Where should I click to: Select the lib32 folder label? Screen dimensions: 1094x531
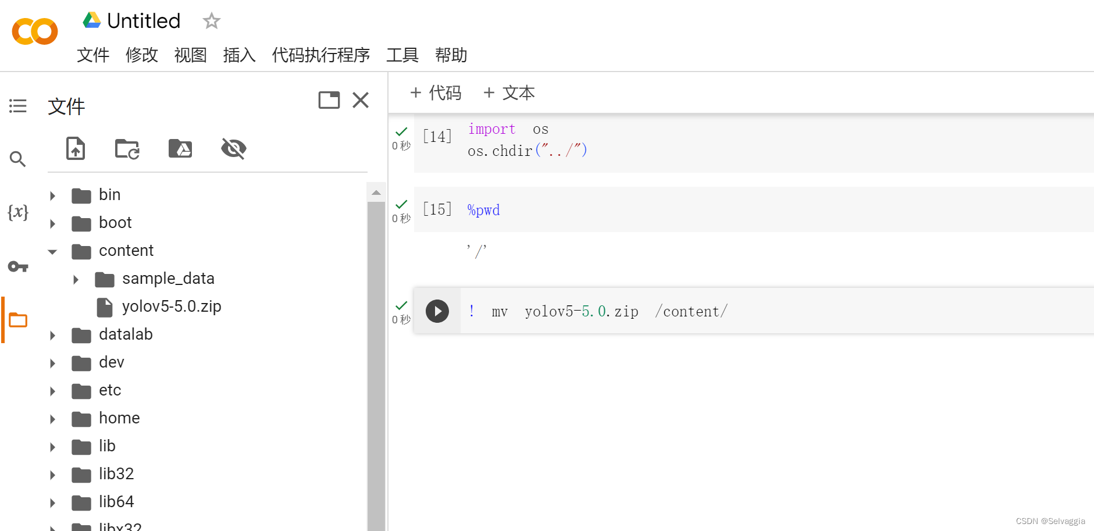coord(116,474)
